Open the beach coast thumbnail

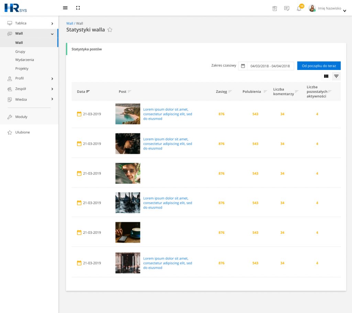[x=128, y=114]
